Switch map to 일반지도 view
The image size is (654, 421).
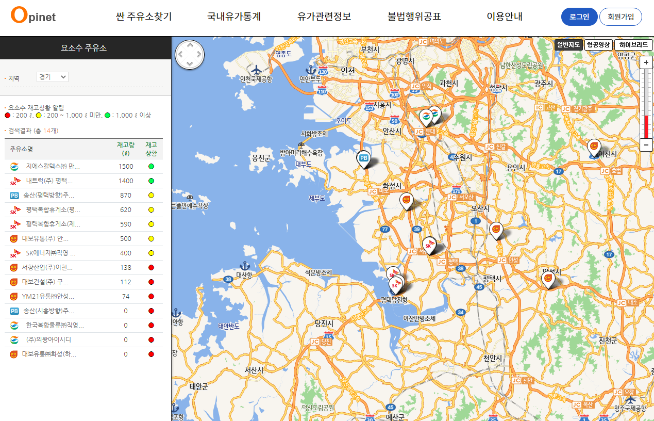pos(569,45)
